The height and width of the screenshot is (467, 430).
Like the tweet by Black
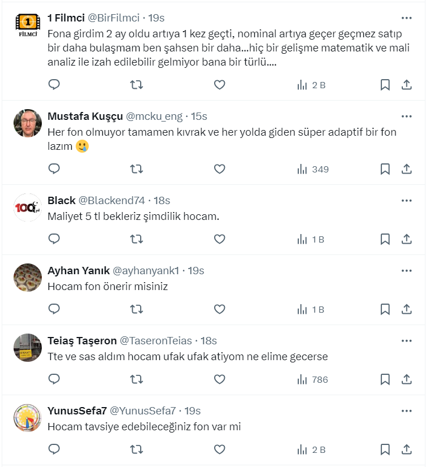tap(219, 239)
